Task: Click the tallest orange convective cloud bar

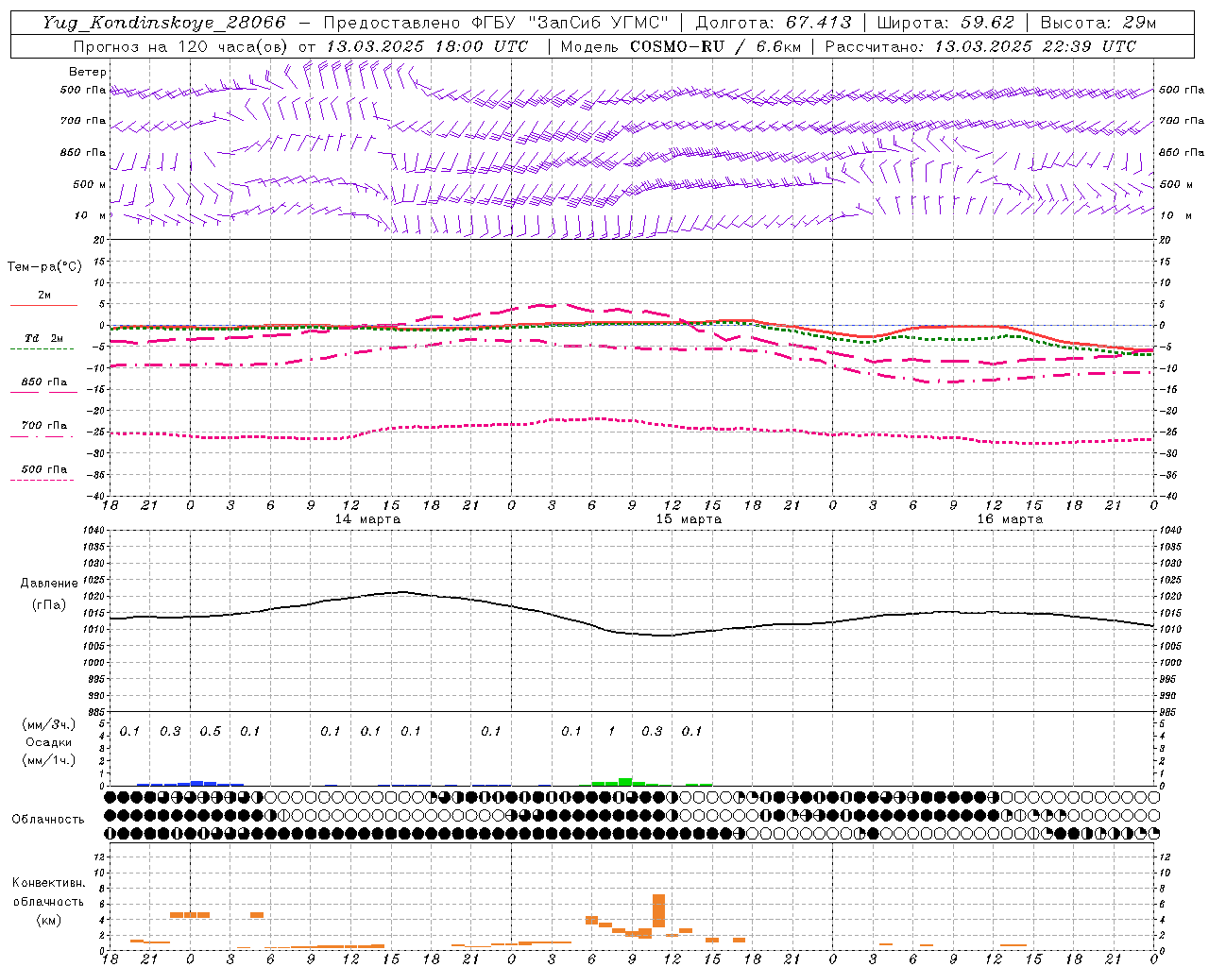Action: [658, 911]
